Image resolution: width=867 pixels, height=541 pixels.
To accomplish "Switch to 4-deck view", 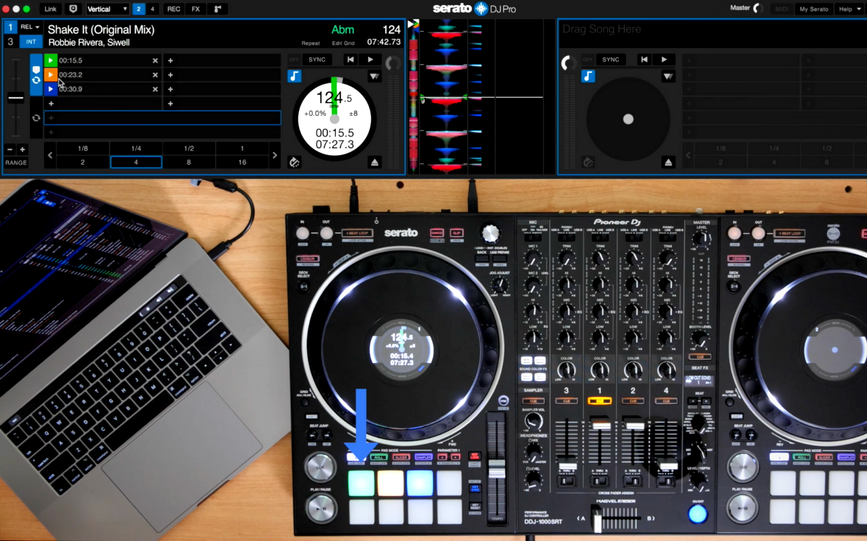I will [x=152, y=9].
